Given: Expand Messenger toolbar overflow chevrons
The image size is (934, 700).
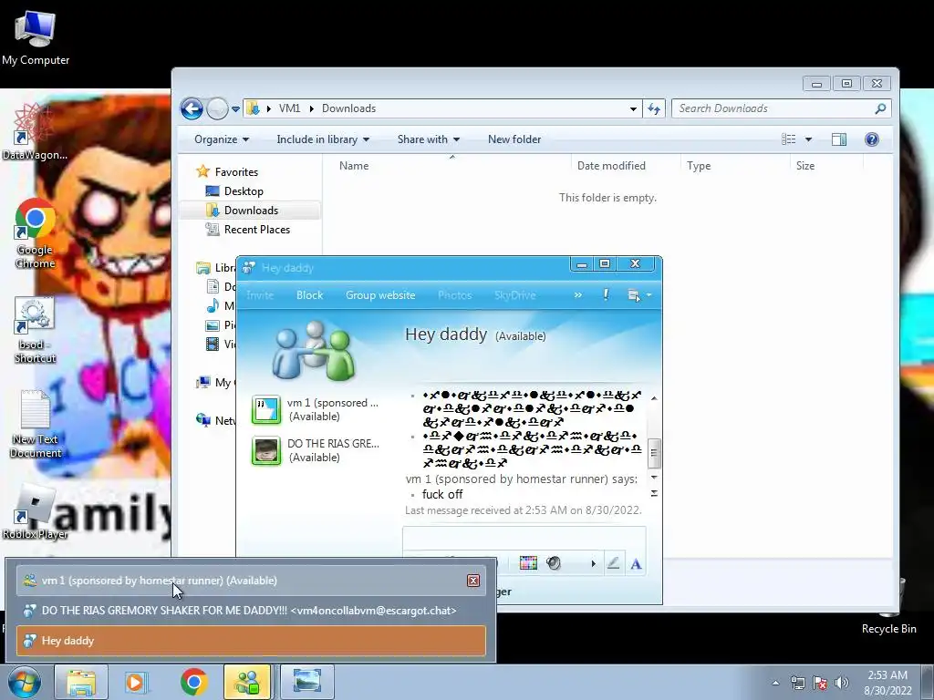Looking at the screenshot, I should 577,295.
